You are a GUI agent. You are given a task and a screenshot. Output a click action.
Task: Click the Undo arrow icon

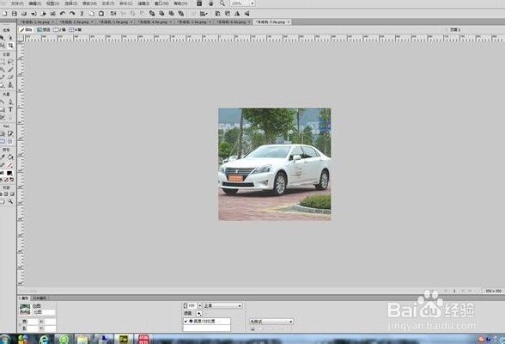(63, 14)
